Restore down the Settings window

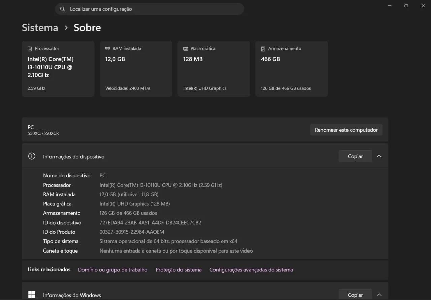pos(406,6)
